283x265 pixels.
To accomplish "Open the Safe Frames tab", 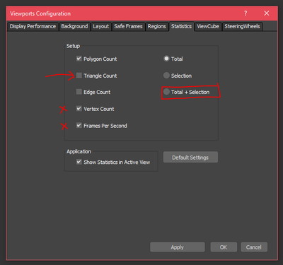I will (128, 26).
